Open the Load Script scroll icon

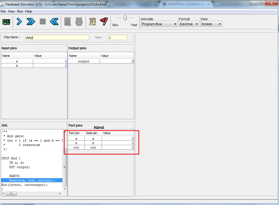pyautogui.click(x=92, y=22)
